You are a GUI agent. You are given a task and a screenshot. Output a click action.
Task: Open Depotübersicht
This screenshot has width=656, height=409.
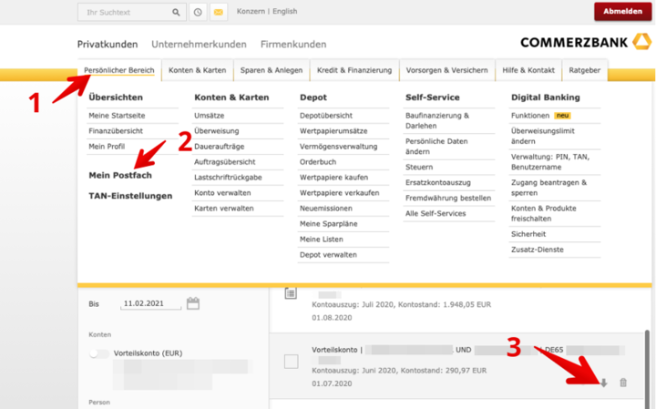coord(326,116)
